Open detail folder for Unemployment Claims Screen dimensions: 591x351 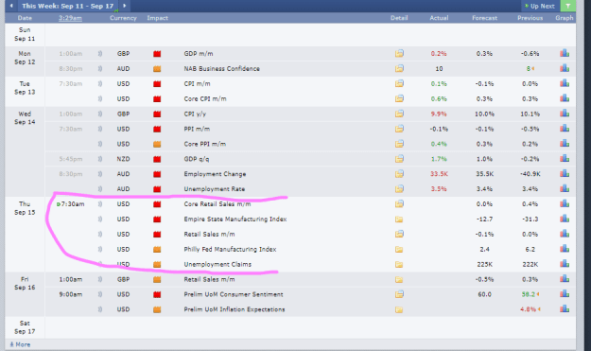click(x=399, y=264)
